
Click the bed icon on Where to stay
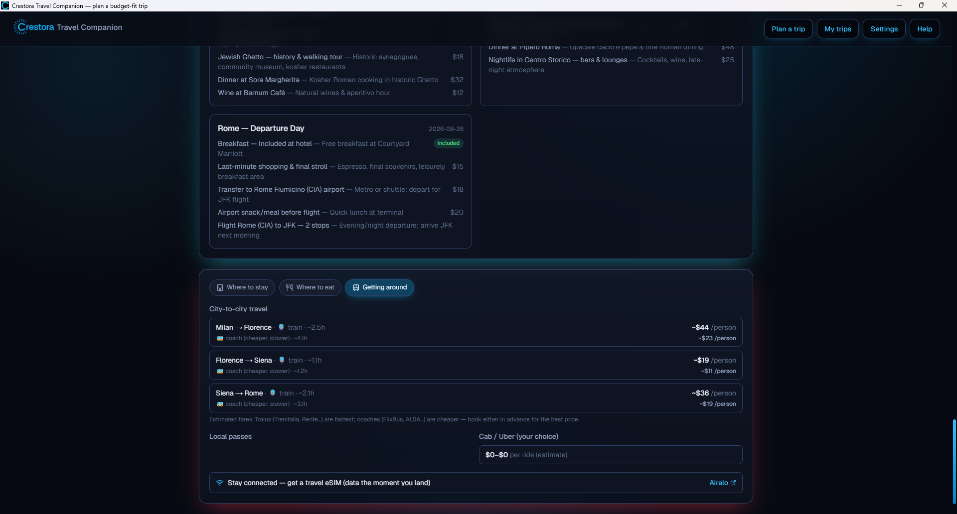[220, 287]
